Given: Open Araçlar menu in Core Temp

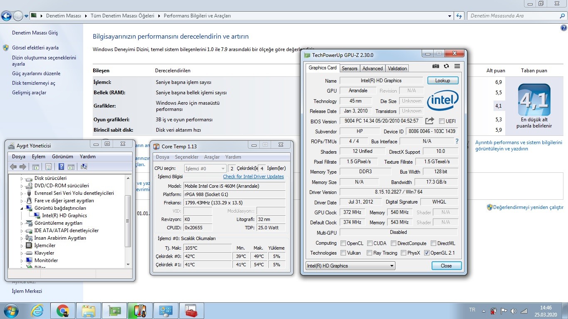Looking at the screenshot, I should pyautogui.click(x=212, y=157).
